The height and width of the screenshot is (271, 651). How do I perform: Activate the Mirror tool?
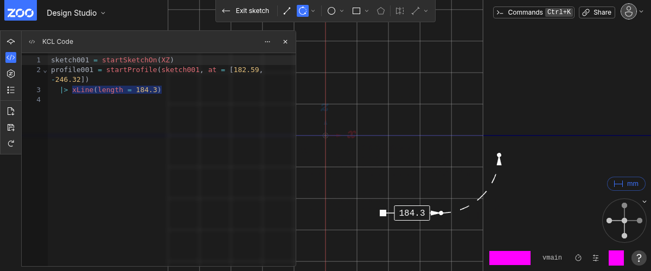pos(400,11)
